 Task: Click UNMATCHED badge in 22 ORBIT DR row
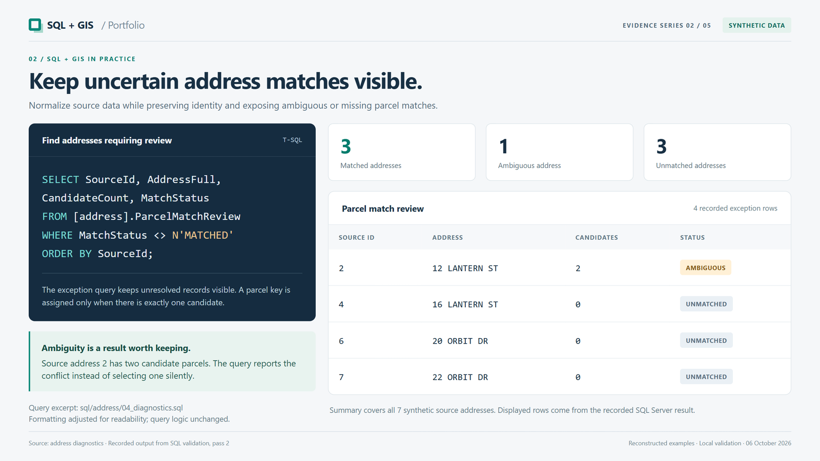coord(706,377)
